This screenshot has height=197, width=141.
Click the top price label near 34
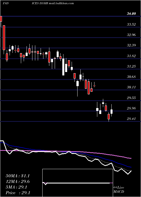(131, 14)
